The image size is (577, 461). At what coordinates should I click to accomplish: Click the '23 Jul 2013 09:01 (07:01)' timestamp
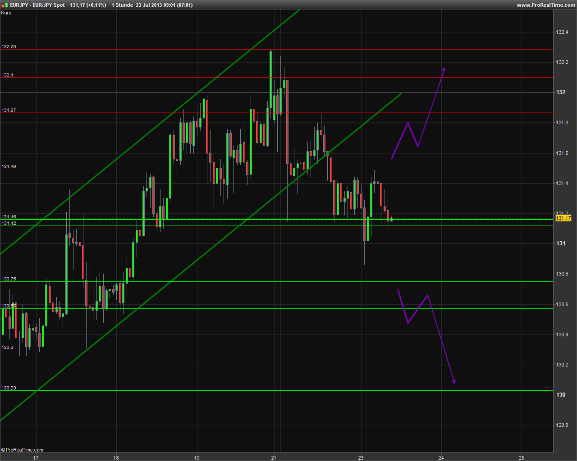click(x=165, y=5)
